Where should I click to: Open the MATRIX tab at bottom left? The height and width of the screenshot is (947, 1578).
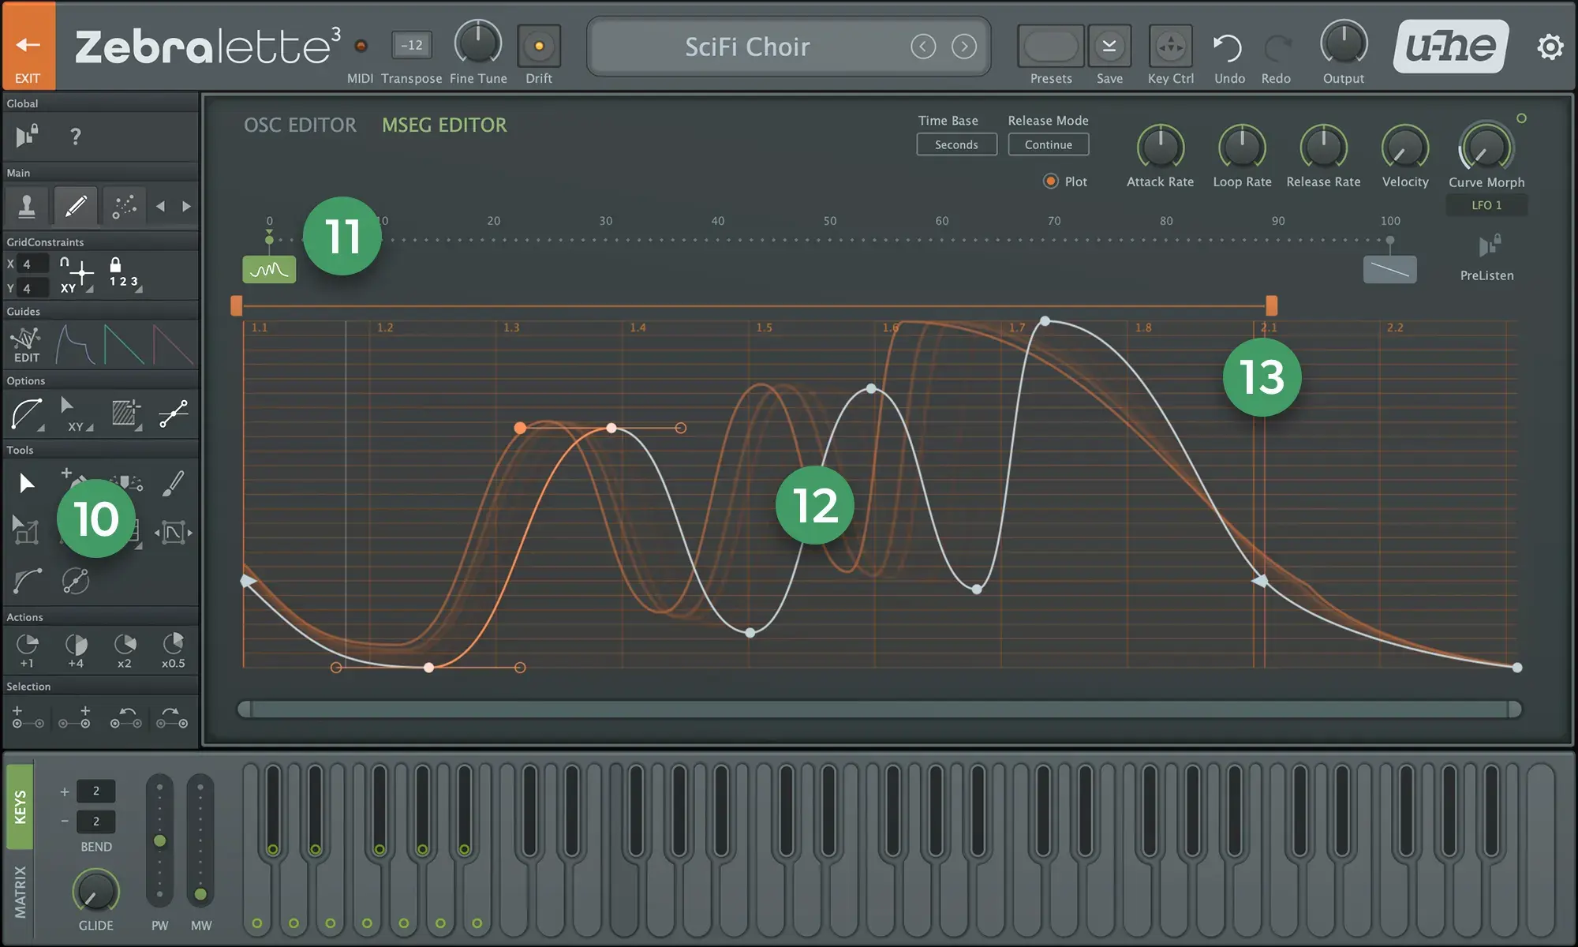pos(20,892)
